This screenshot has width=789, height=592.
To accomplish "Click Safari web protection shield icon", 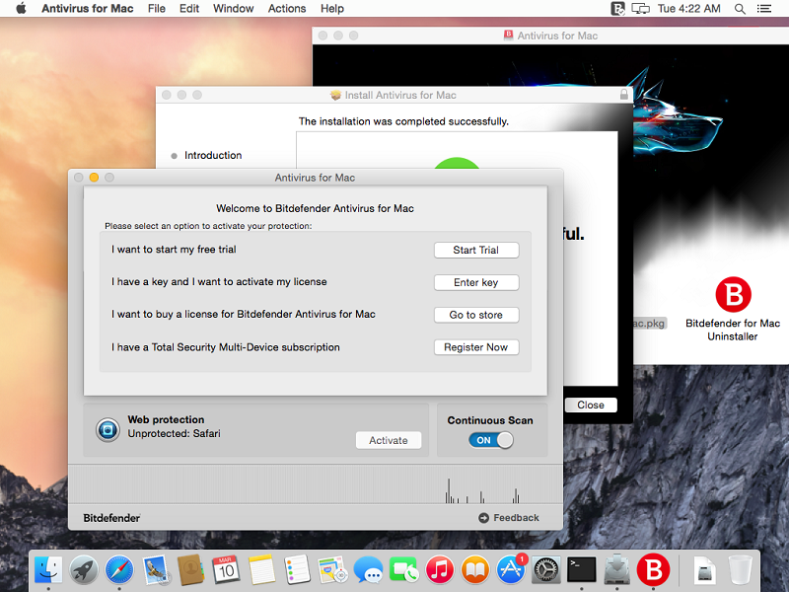I will click(x=108, y=430).
